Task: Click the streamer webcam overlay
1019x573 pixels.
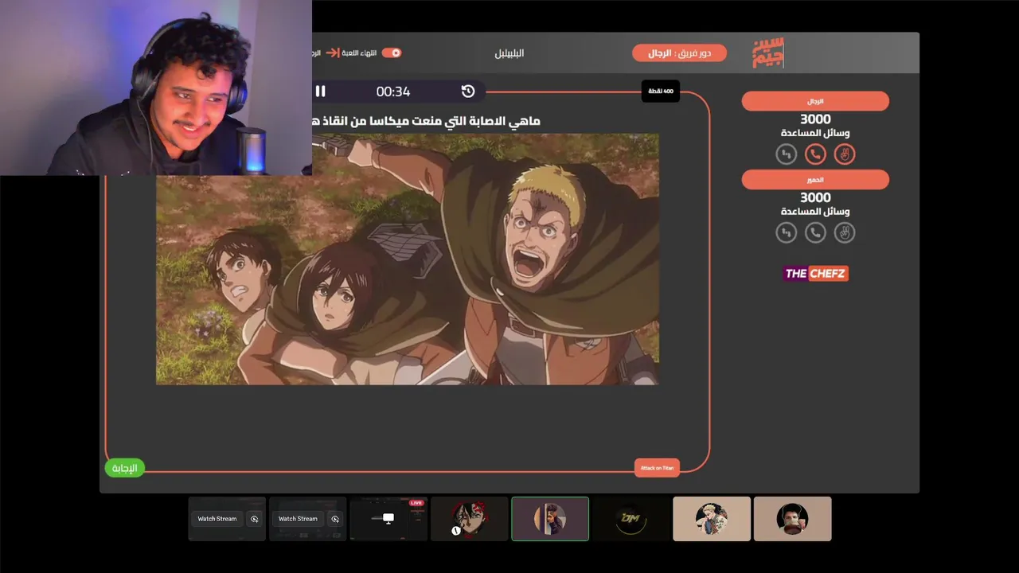Action: (156, 88)
